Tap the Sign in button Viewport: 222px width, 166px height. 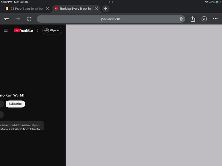click(52, 30)
